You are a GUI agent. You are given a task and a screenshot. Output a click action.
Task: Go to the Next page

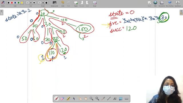(87, 3)
